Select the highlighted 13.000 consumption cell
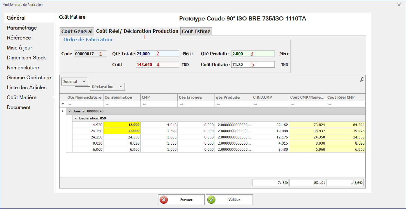This screenshot has height=209, width=406. 122,125
